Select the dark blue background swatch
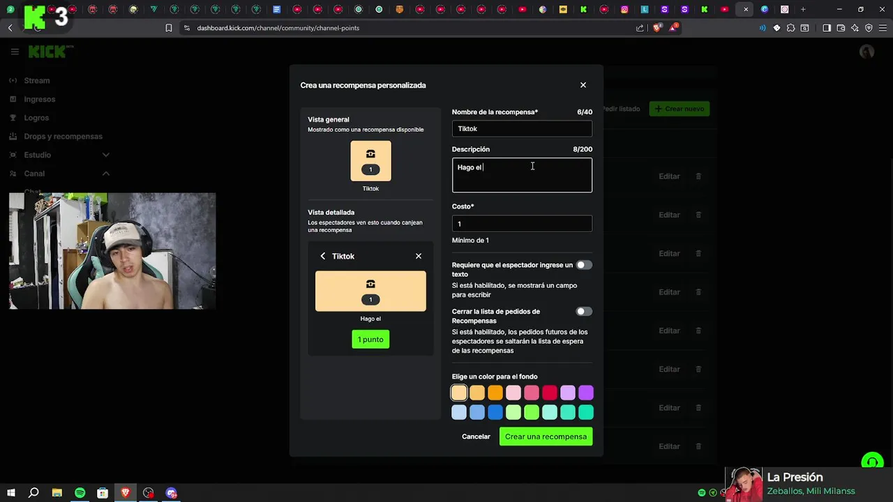The height and width of the screenshot is (502, 893). coord(495,413)
